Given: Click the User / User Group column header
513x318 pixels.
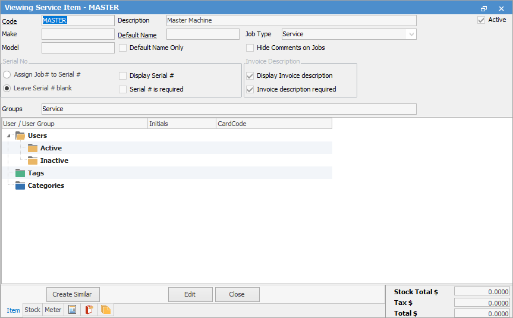Looking at the screenshot, I should pyautogui.click(x=74, y=124).
